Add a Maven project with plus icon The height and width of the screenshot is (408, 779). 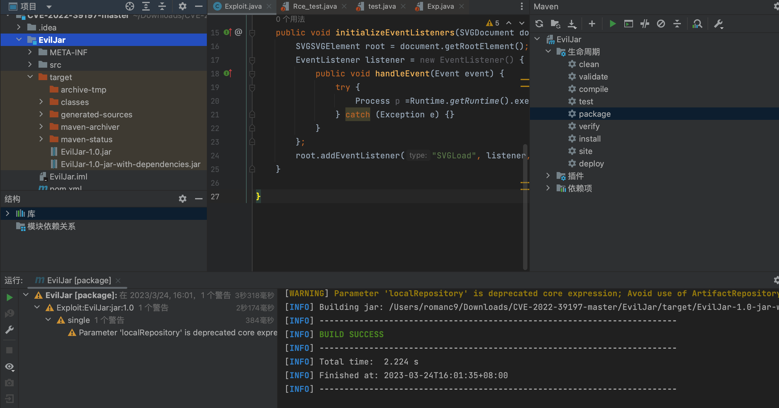tap(592, 24)
